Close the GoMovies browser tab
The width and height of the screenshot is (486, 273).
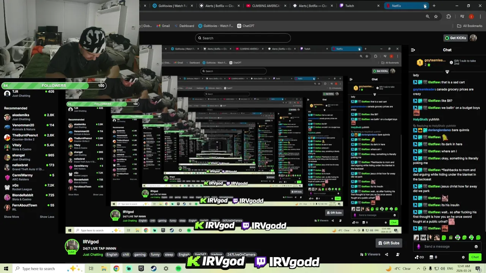pyautogui.click(x=192, y=6)
